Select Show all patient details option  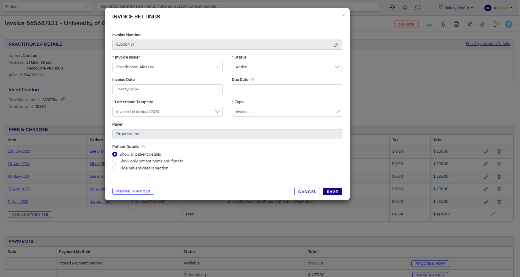(115, 154)
